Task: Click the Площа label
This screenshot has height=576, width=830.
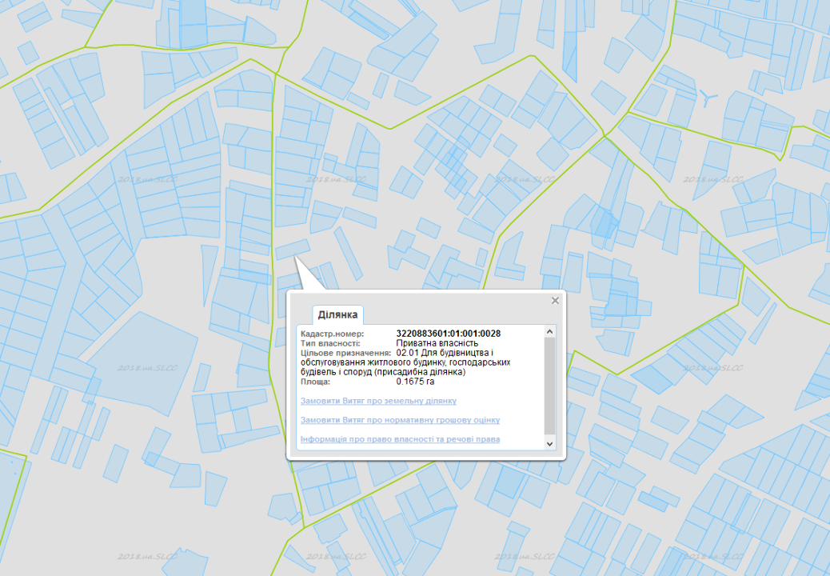Action: click(316, 382)
